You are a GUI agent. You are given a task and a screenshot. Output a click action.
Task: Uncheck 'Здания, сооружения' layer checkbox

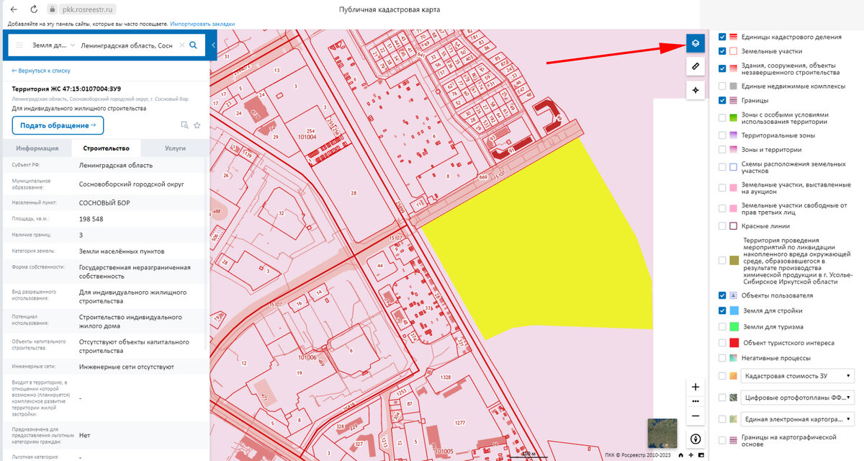722,68
